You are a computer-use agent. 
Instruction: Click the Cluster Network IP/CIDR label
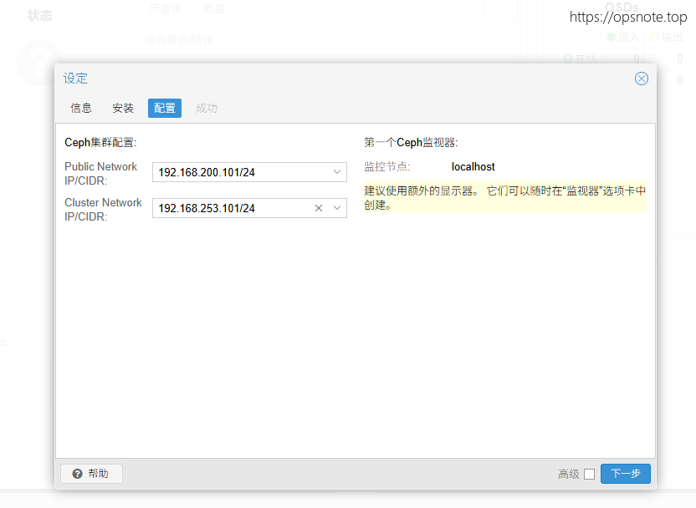pyautogui.click(x=103, y=209)
